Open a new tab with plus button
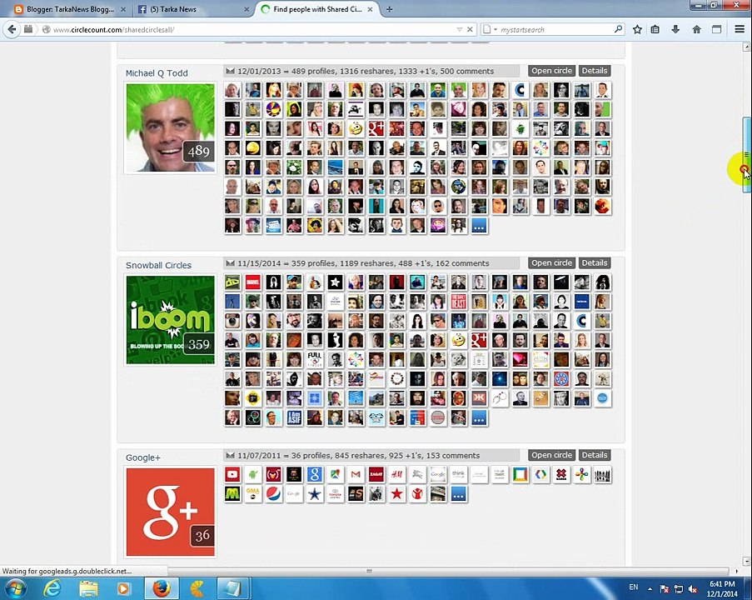The image size is (752, 600). click(390, 9)
